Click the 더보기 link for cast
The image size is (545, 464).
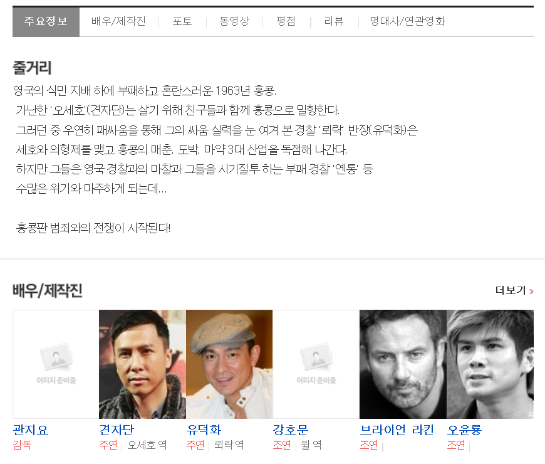[x=511, y=290]
